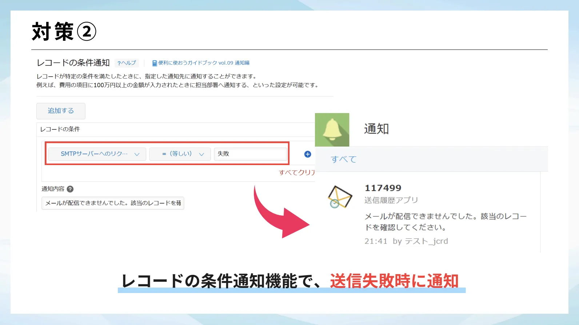
Task: Open the ?ヘルプ link
Action: pos(127,63)
